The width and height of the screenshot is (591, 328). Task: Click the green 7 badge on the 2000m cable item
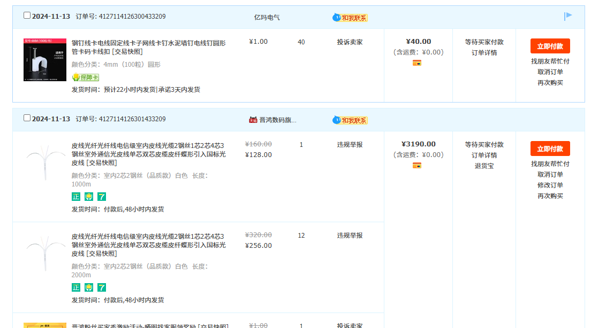(x=102, y=287)
